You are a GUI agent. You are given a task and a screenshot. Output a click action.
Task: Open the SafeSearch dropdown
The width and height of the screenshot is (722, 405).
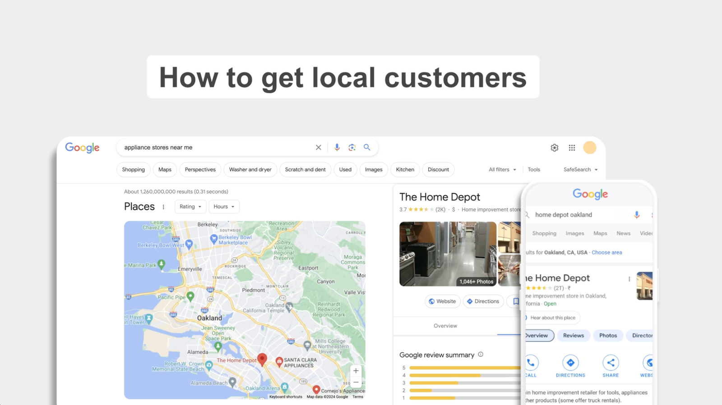pyautogui.click(x=580, y=170)
